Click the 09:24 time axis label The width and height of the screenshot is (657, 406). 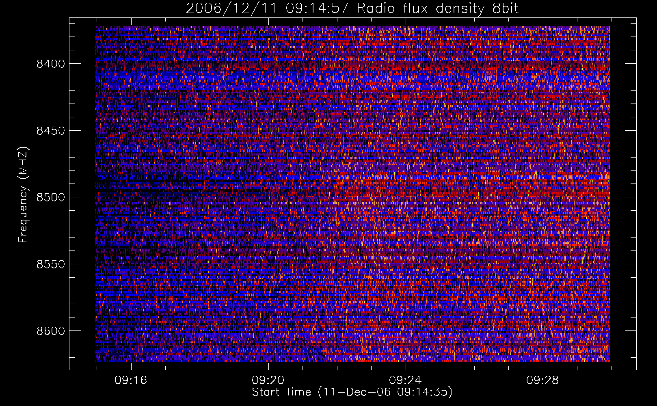pos(405,380)
